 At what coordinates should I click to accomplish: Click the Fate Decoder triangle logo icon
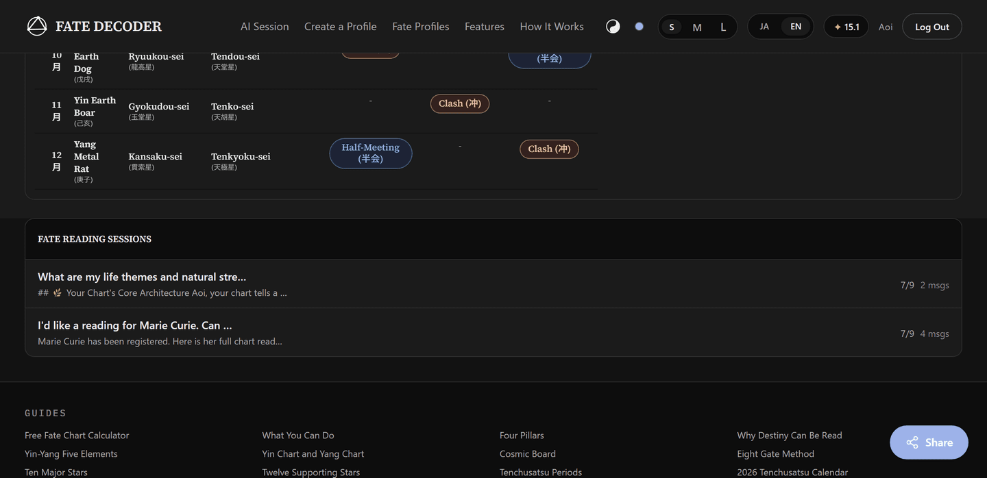tap(37, 27)
